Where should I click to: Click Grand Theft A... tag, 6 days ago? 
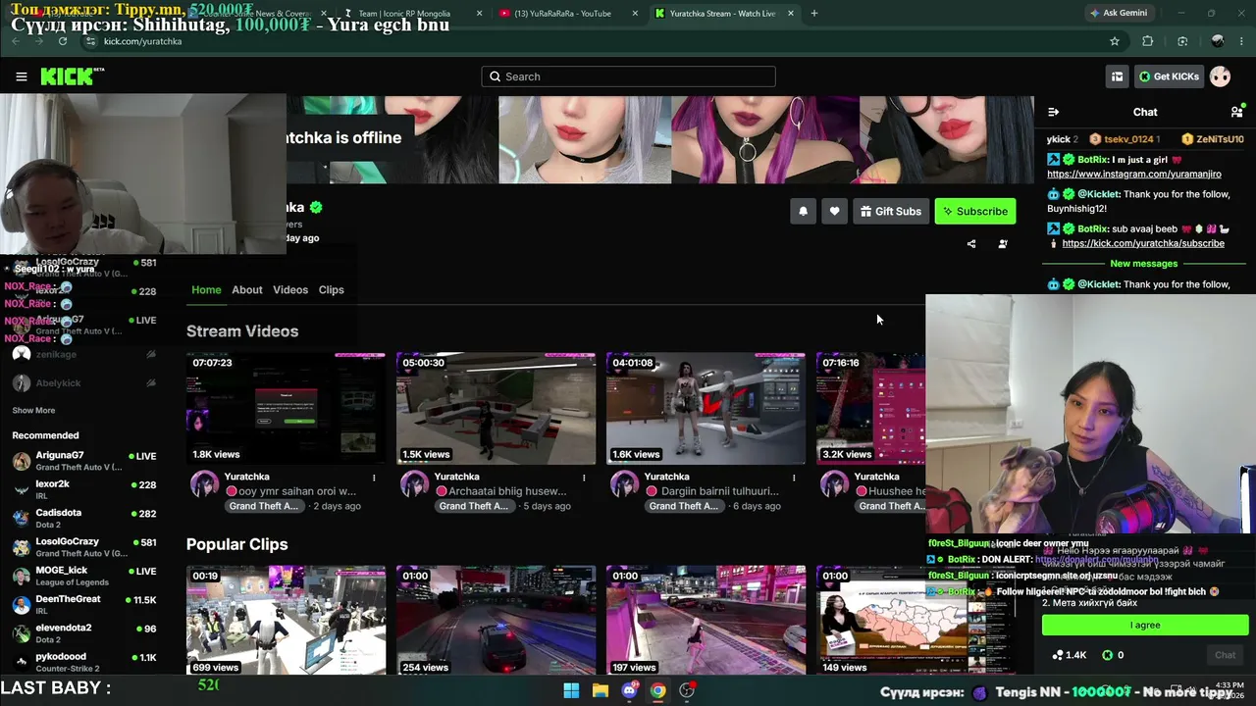tap(684, 506)
